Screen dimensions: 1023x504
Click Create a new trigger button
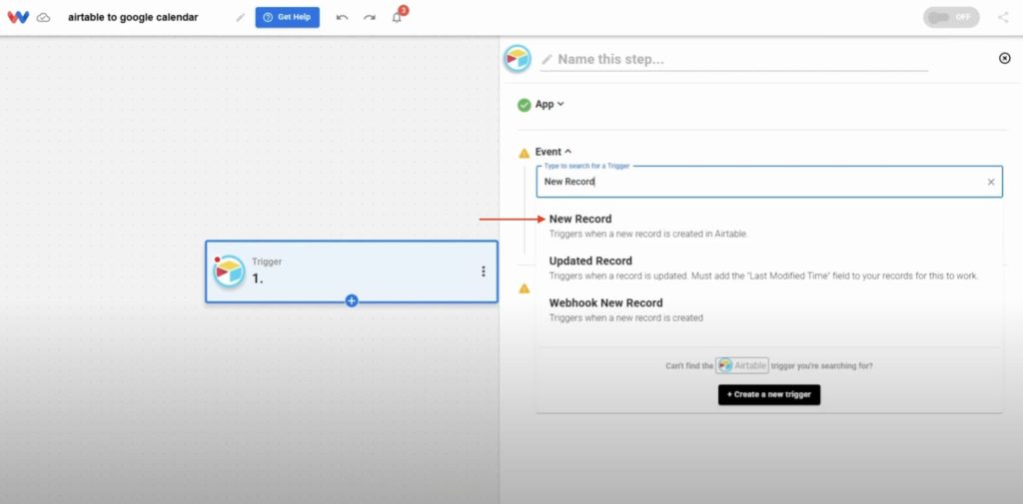point(769,394)
